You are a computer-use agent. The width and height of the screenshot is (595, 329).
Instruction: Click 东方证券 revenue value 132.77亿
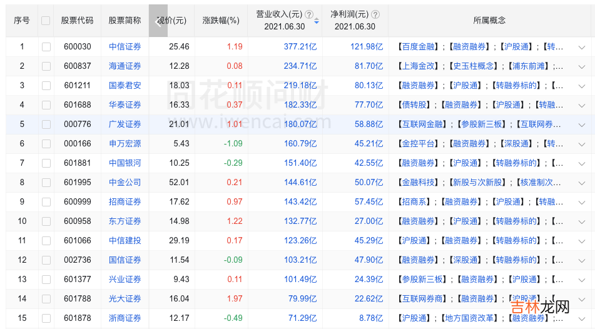coord(300,221)
